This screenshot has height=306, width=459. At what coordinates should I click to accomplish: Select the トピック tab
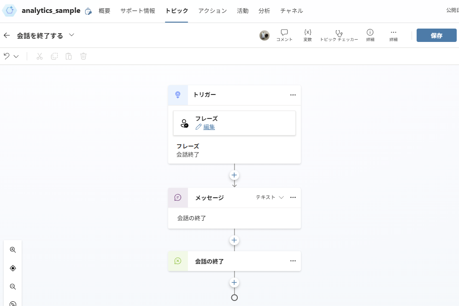177,11
